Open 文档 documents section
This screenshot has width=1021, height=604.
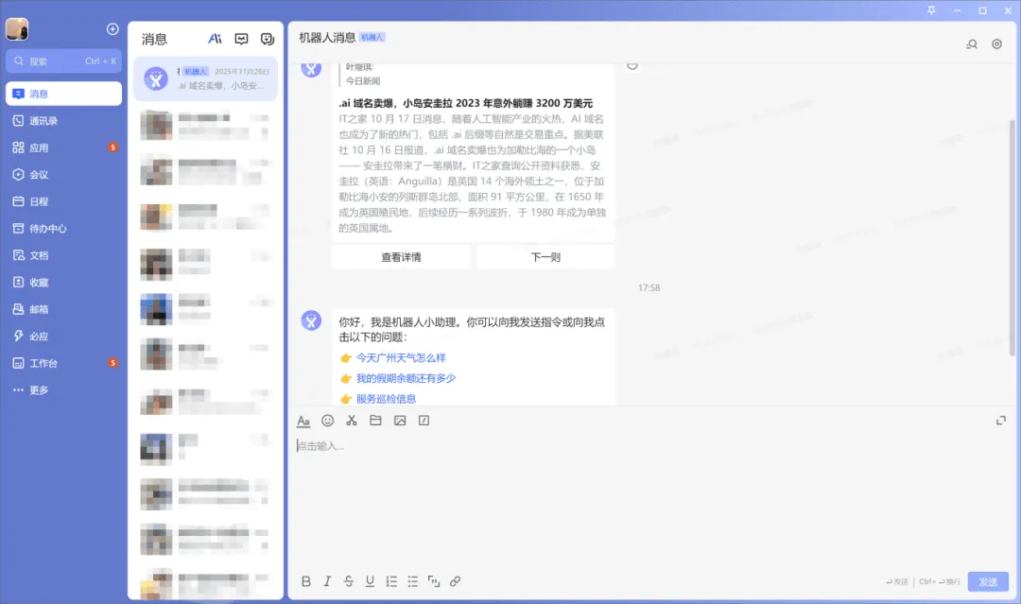[x=64, y=255]
